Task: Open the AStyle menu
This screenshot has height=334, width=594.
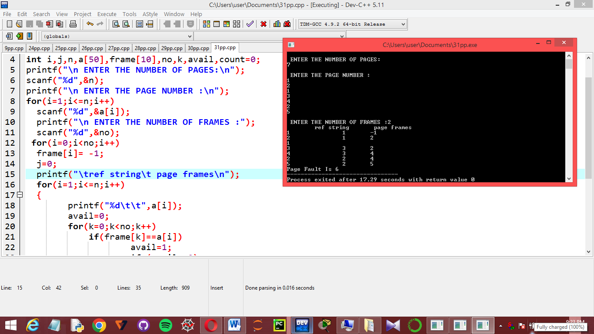Action: tap(150, 14)
